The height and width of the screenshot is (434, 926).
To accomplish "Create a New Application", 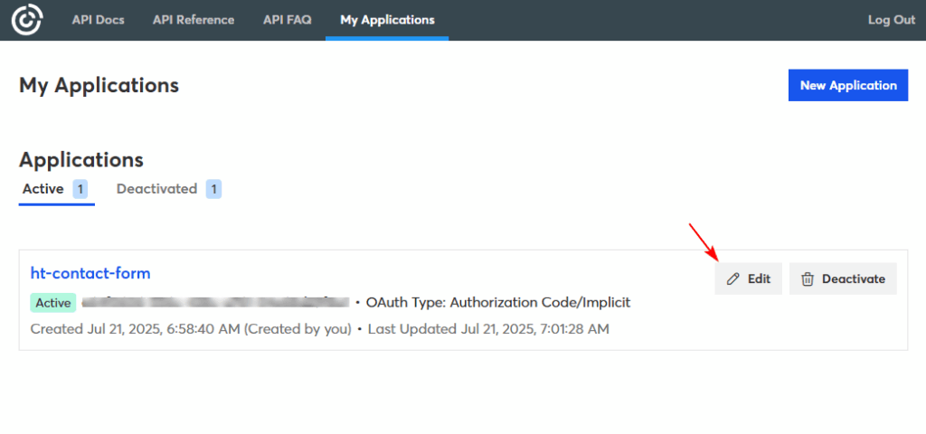I will 848,85.
